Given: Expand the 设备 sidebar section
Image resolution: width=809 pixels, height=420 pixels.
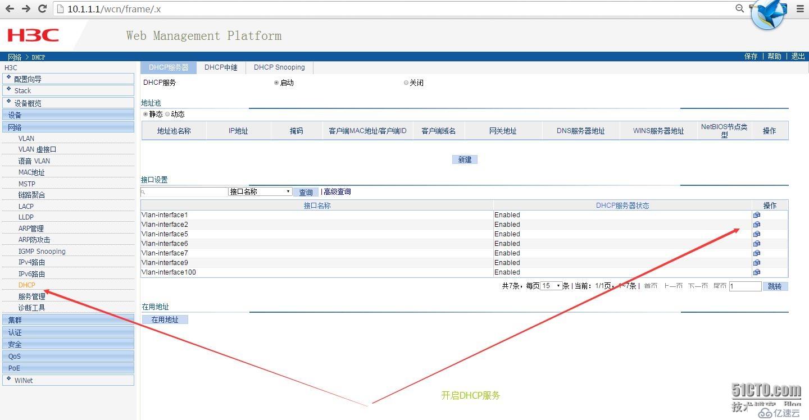Looking at the screenshot, I should 68,115.
